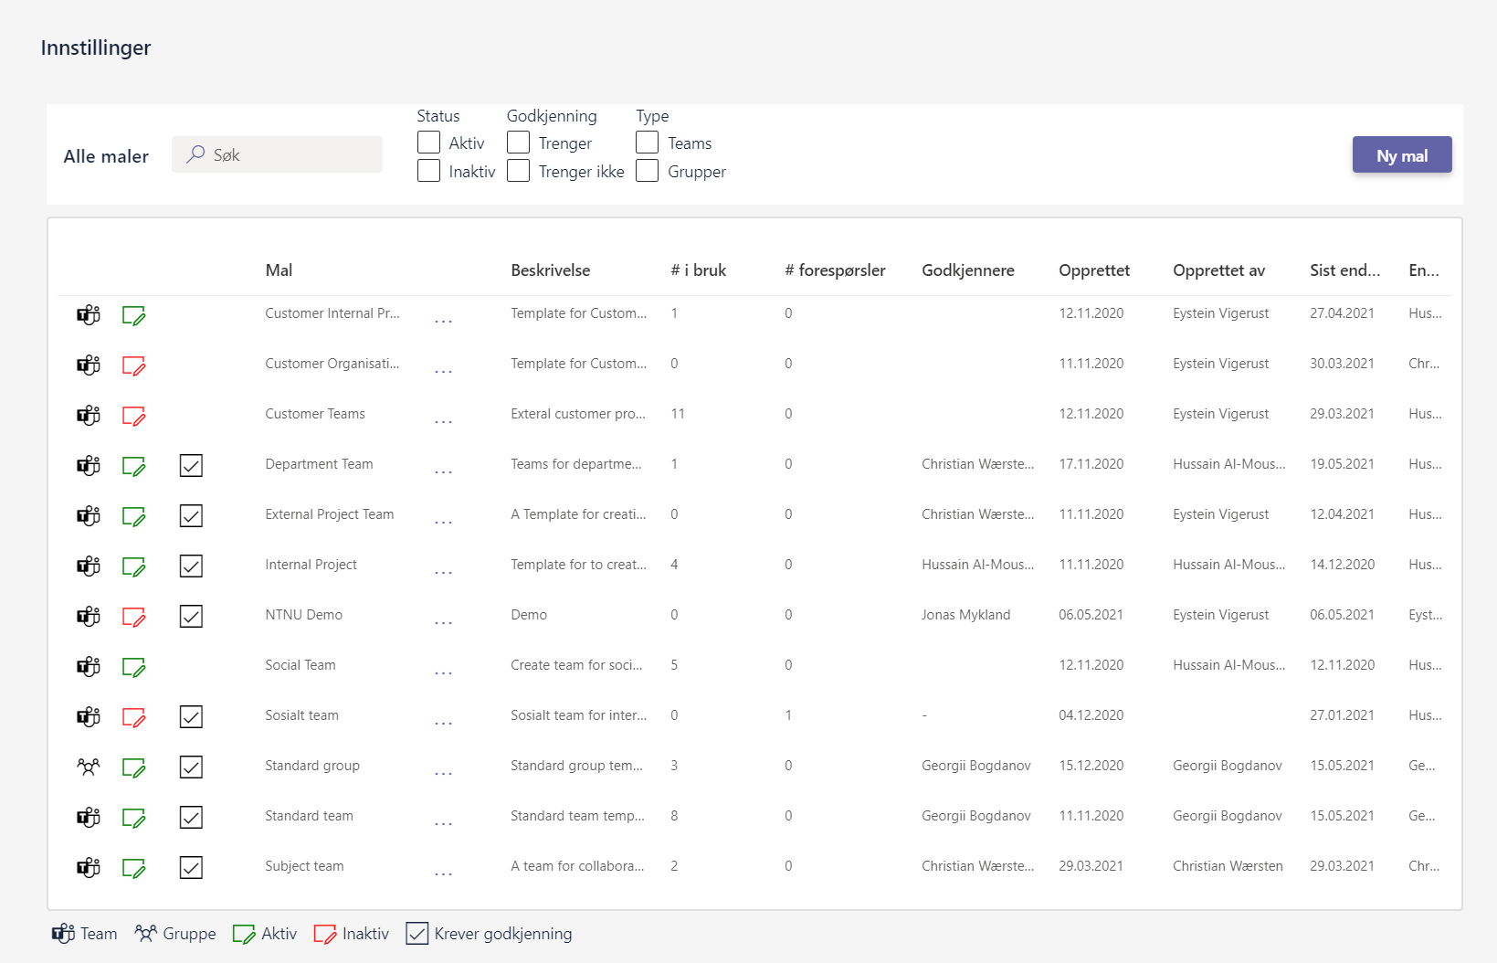This screenshot has height=963, width=1497.
Task: Click the red inactive icon for Customer Teams
Action: click(x=134, y=416)
